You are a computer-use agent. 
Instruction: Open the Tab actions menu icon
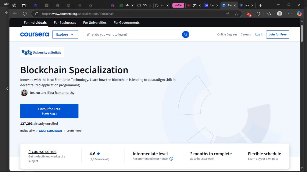pos(24,5)
